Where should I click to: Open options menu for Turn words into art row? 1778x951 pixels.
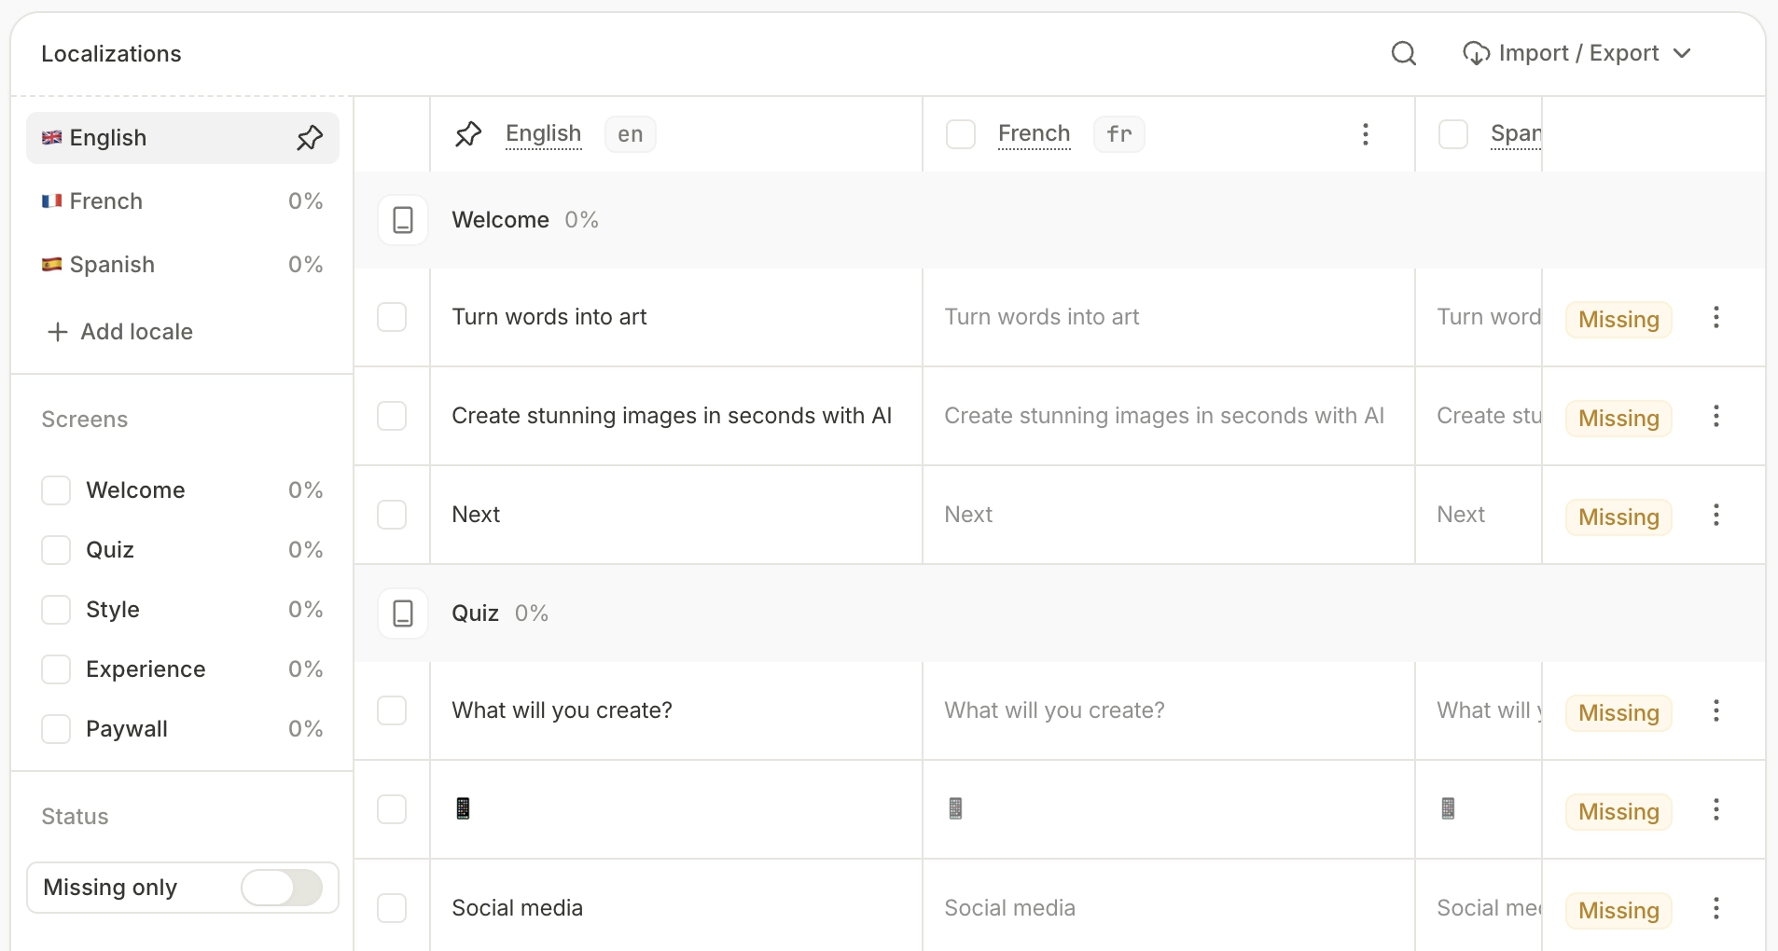[1716, 317]
